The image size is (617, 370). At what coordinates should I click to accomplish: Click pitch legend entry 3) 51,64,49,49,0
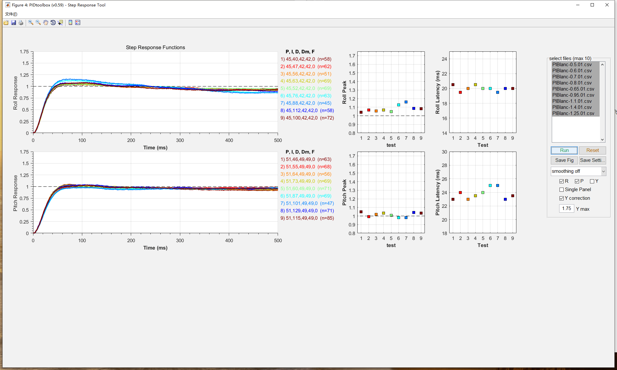[306, 174]
